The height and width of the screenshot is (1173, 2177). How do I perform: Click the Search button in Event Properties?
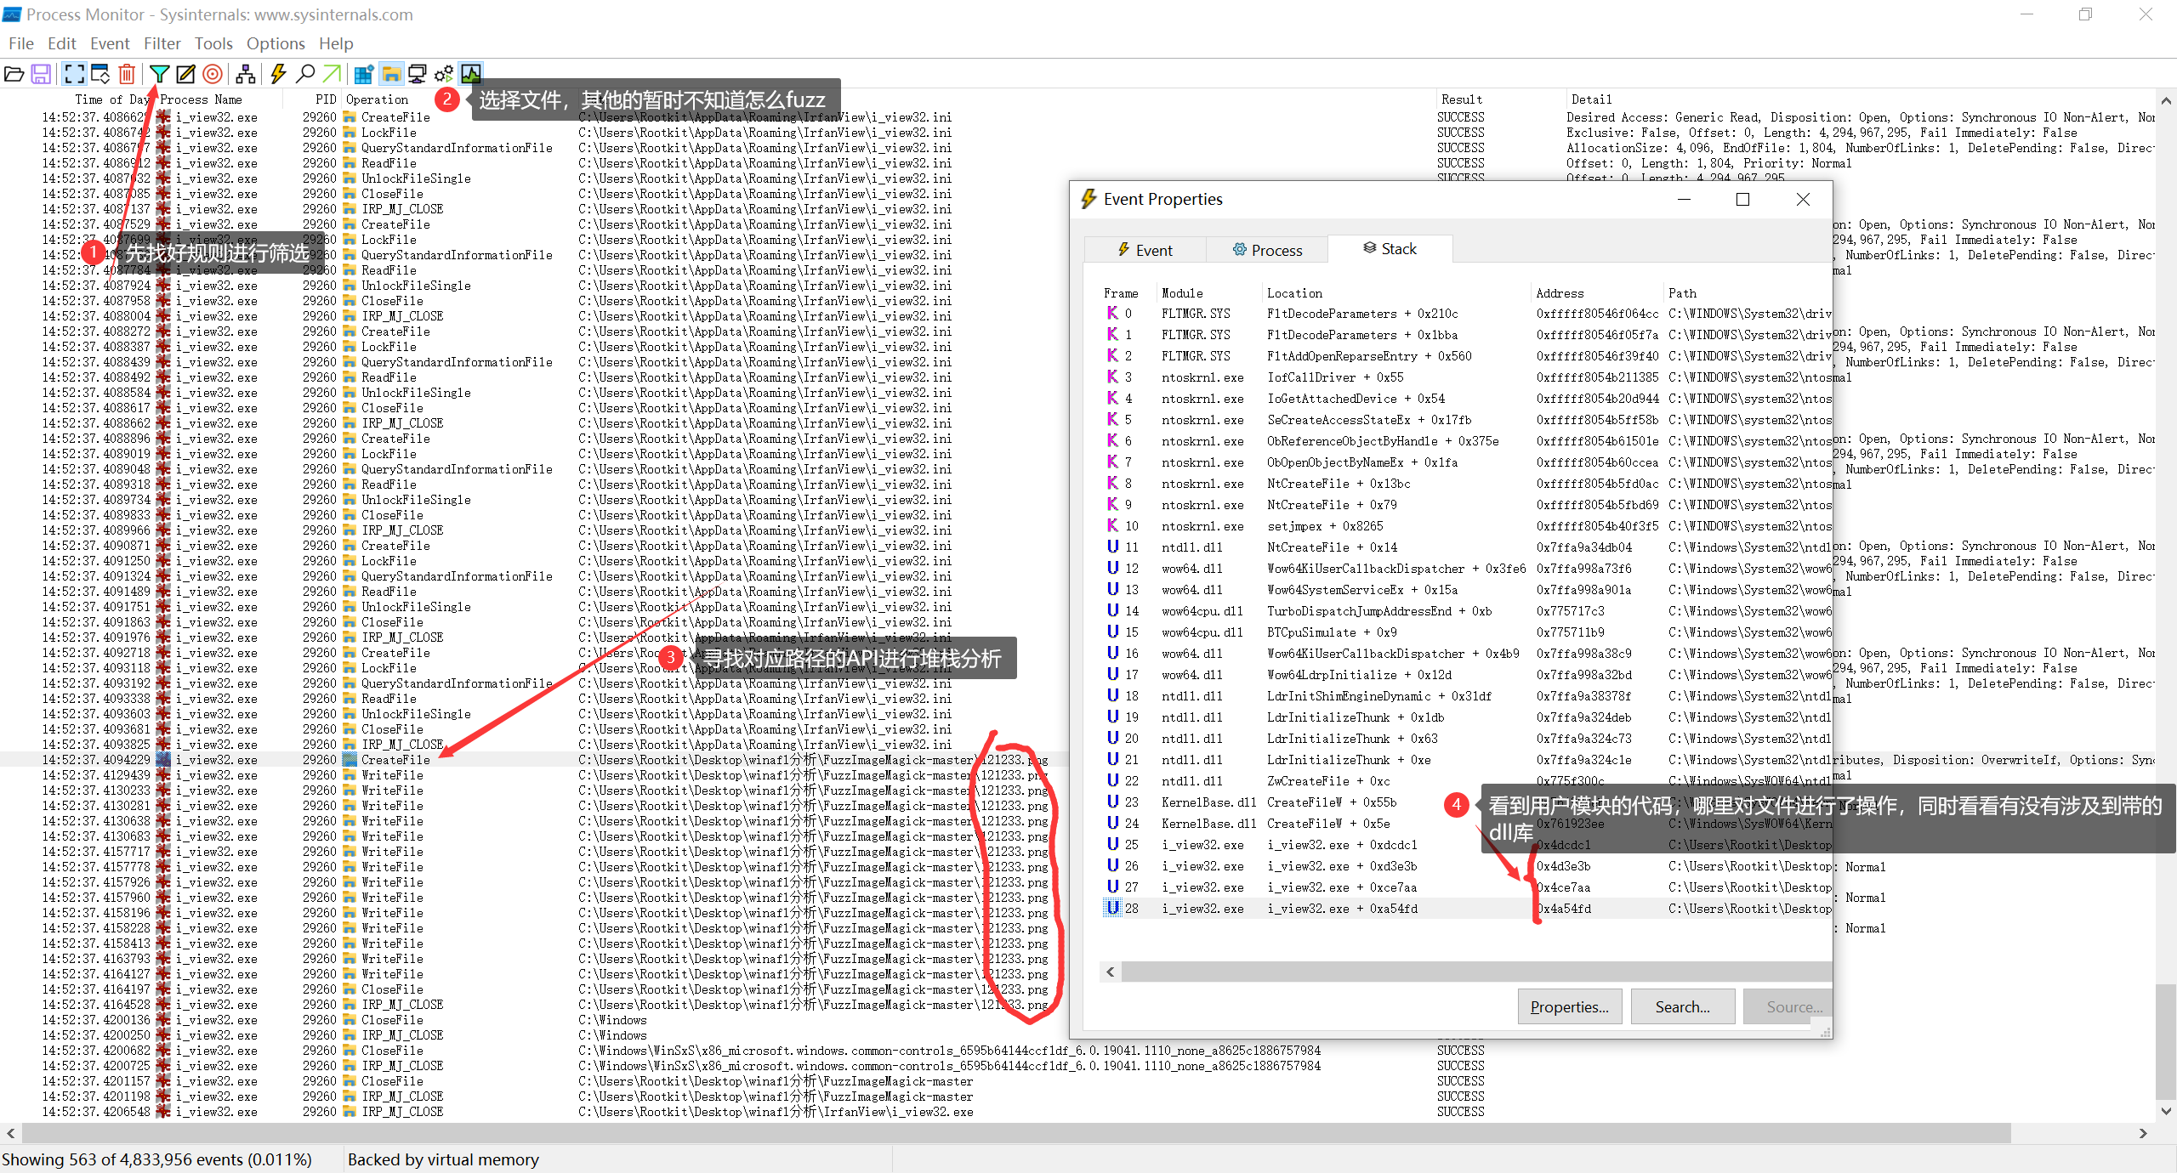coord(1681,1006)
